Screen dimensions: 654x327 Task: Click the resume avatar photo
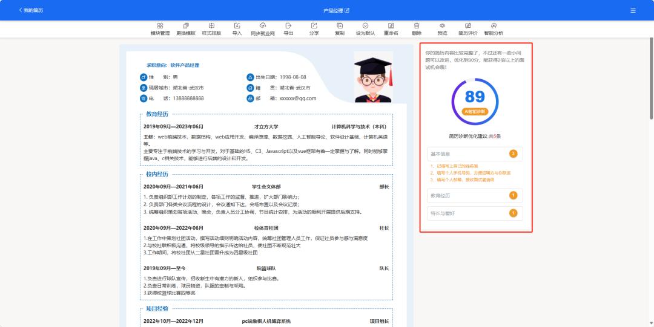pos(374,77)
